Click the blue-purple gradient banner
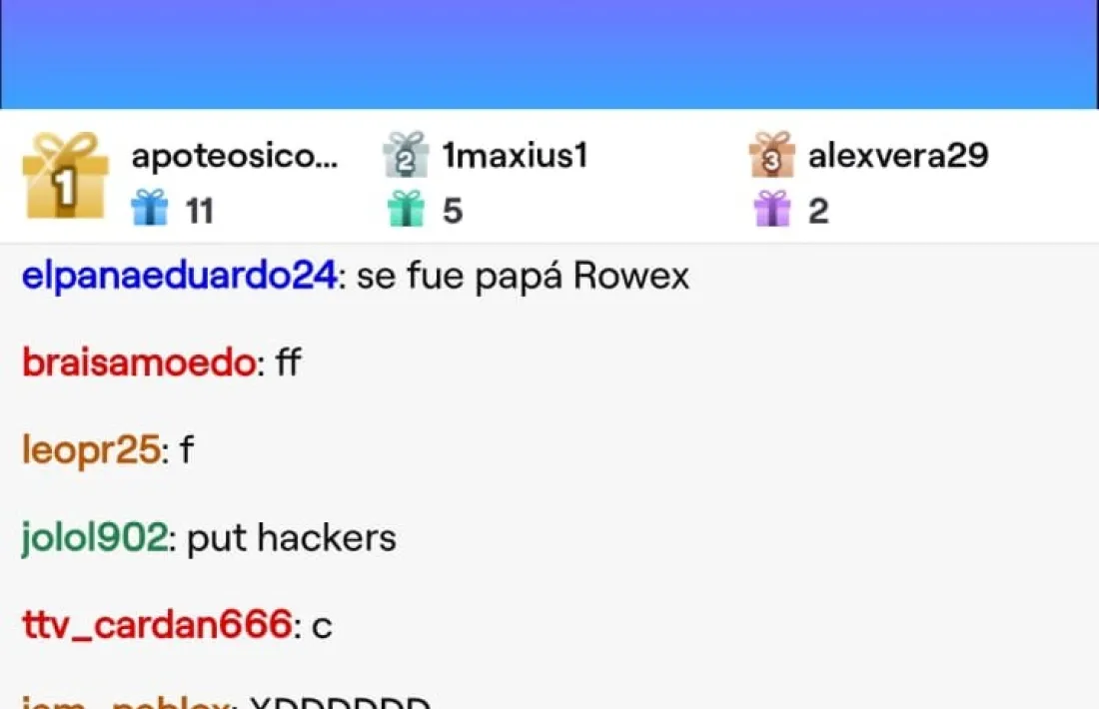The height and width of the screenshot is (709, 1099). [549, 54]
